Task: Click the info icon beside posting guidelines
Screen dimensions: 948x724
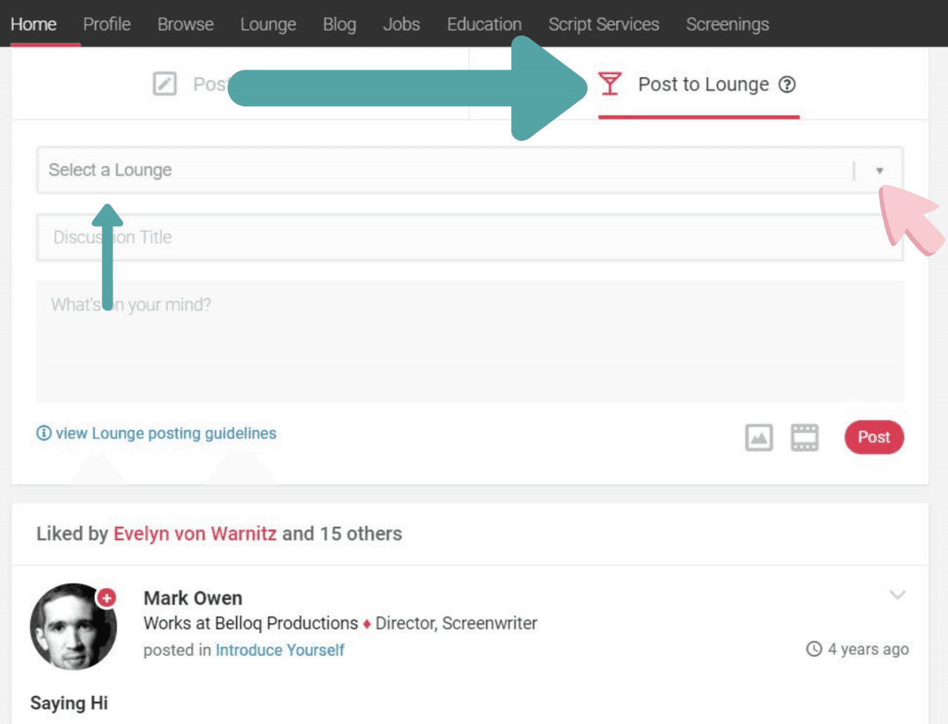Action: pos(43,433)
